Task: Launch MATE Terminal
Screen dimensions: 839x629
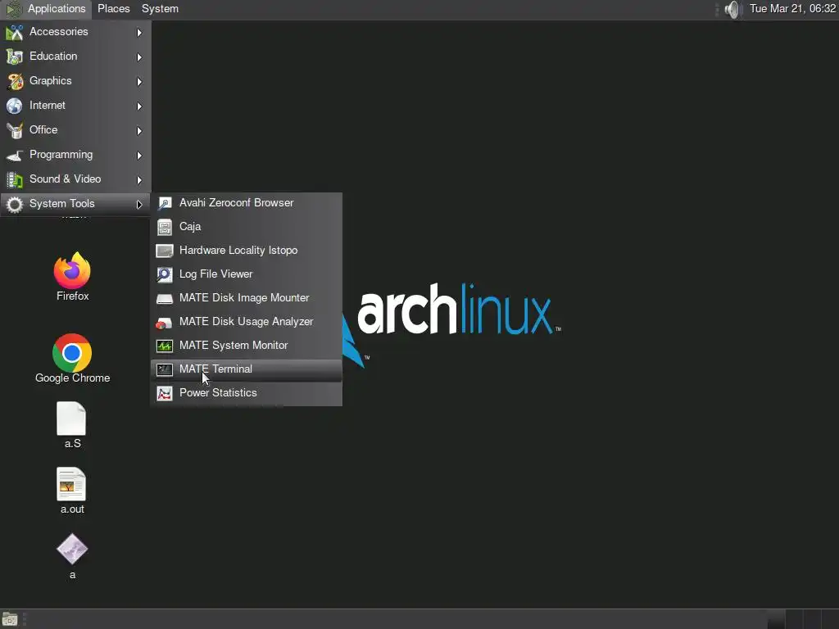Action: 246,369
